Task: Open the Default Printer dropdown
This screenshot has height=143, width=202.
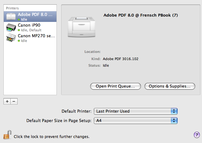Action: point(136,111)
